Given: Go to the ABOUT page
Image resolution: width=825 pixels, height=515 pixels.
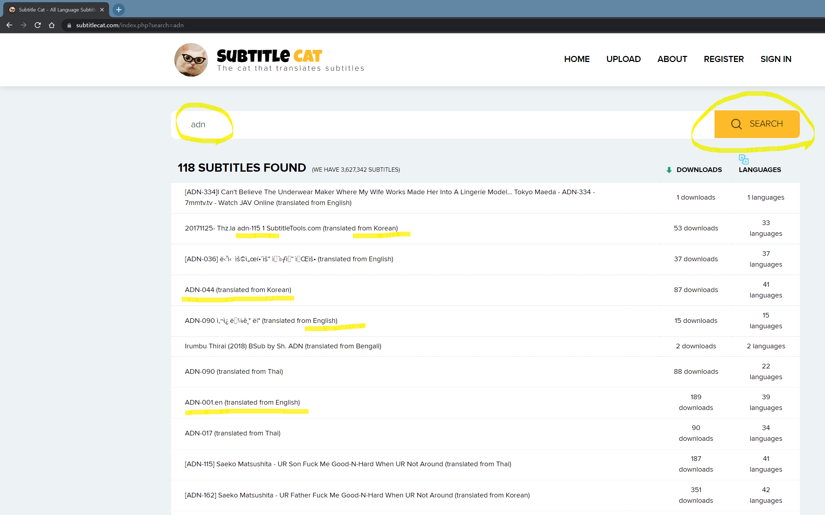Looking at the screenshot, I should [x=672, y=59].
